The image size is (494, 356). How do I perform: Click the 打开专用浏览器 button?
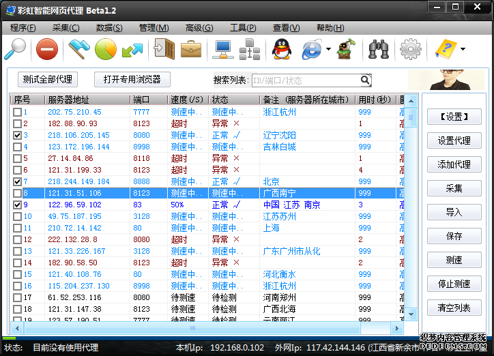(132, 79)
